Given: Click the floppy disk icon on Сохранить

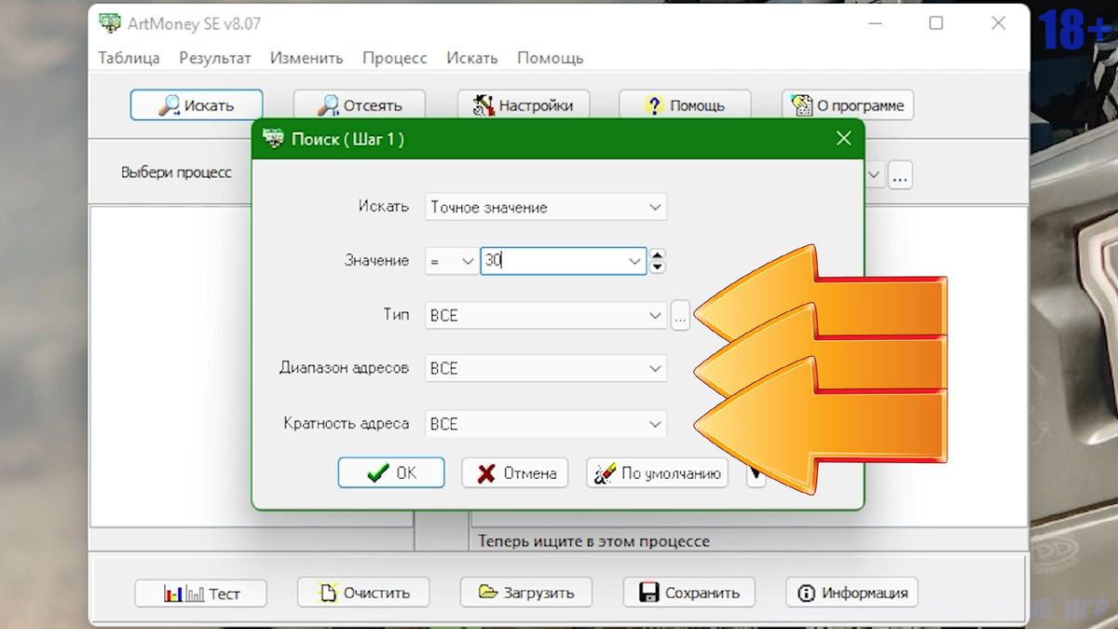Looking at the screenshot, I should click(649, 592).
